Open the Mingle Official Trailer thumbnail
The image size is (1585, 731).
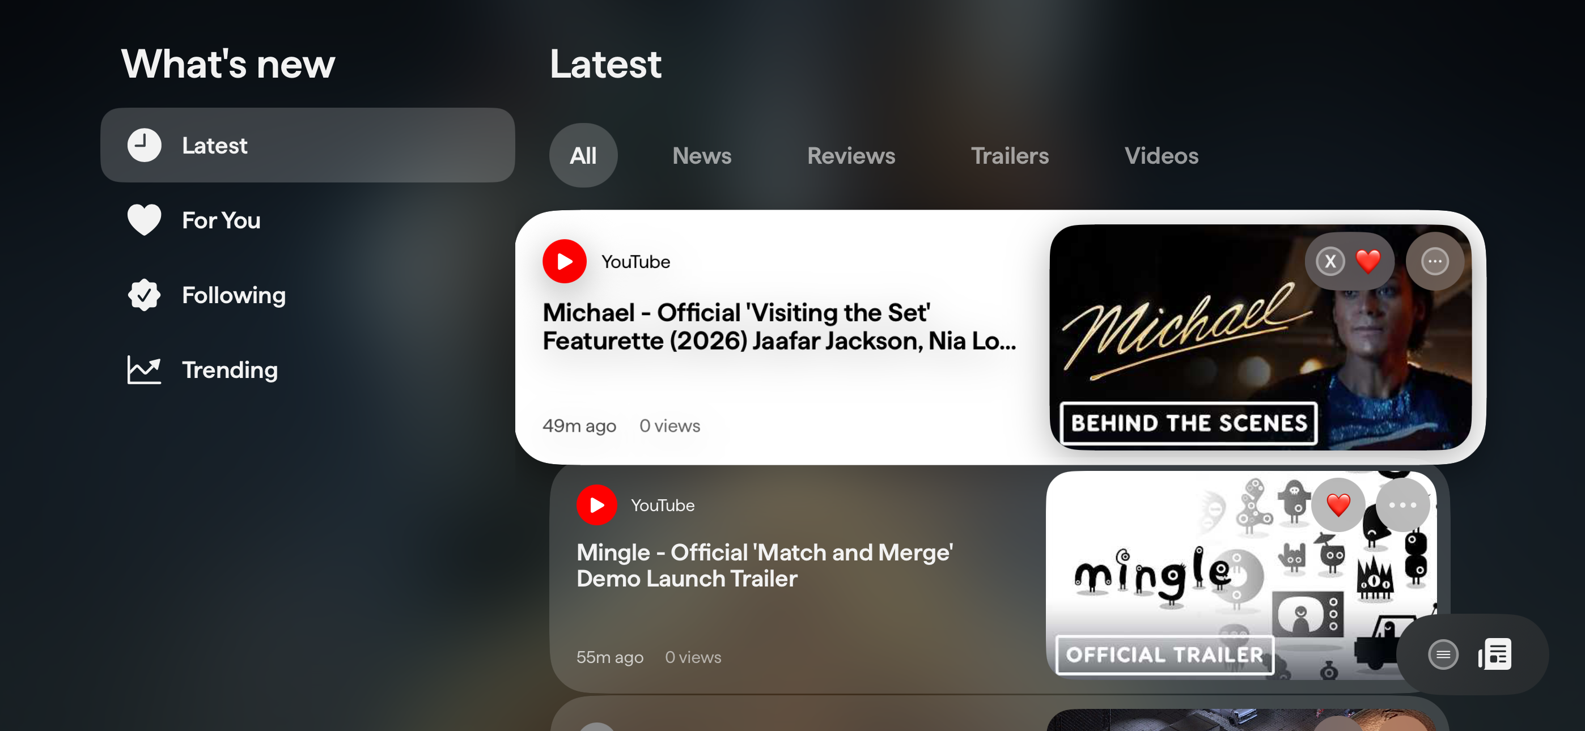click(1241, 575)
